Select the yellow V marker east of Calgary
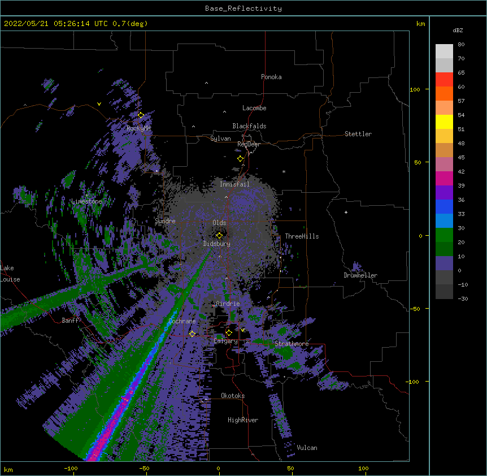The height and width of the screenshot is (476, 487). point(242,330)
